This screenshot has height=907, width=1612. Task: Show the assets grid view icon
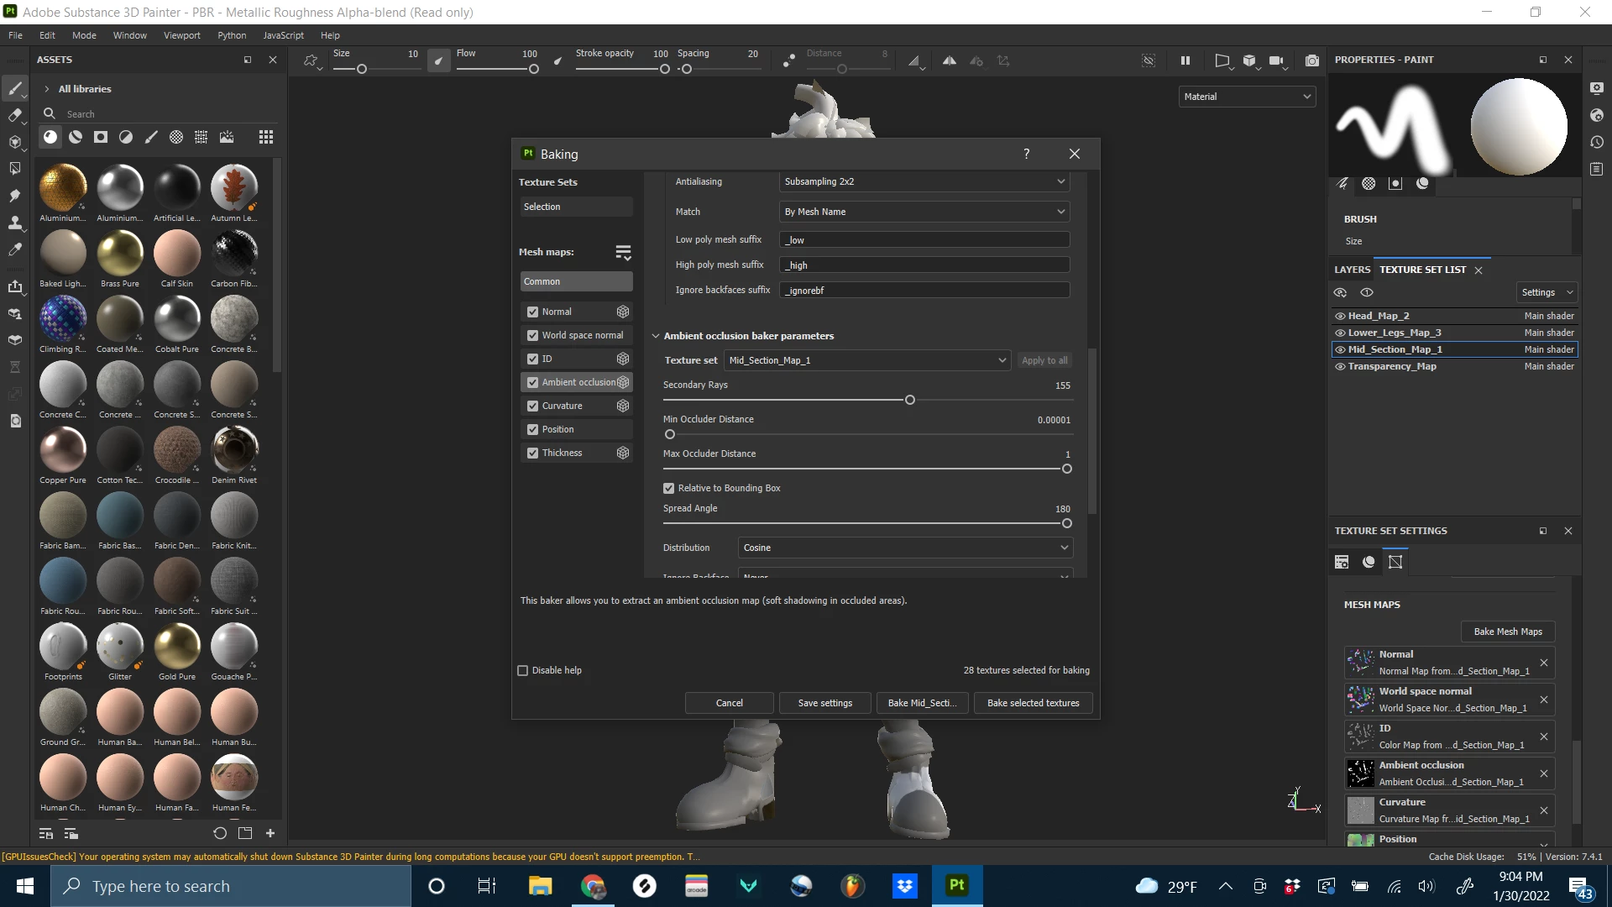click(x=265, y=137)
